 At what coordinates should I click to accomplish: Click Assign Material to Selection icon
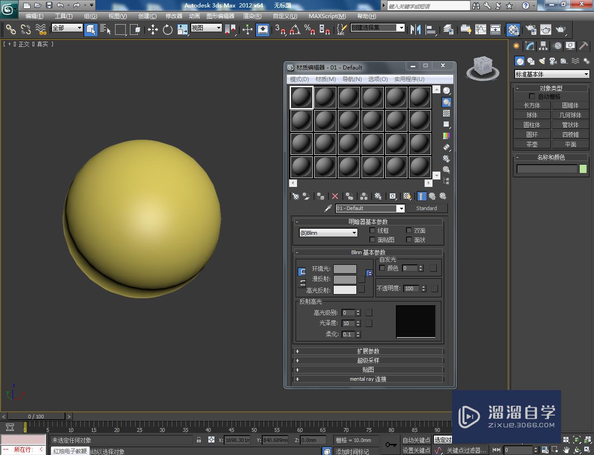coord(321,196)
